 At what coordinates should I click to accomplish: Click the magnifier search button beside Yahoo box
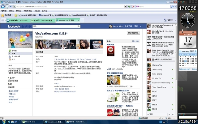[172, 7]
